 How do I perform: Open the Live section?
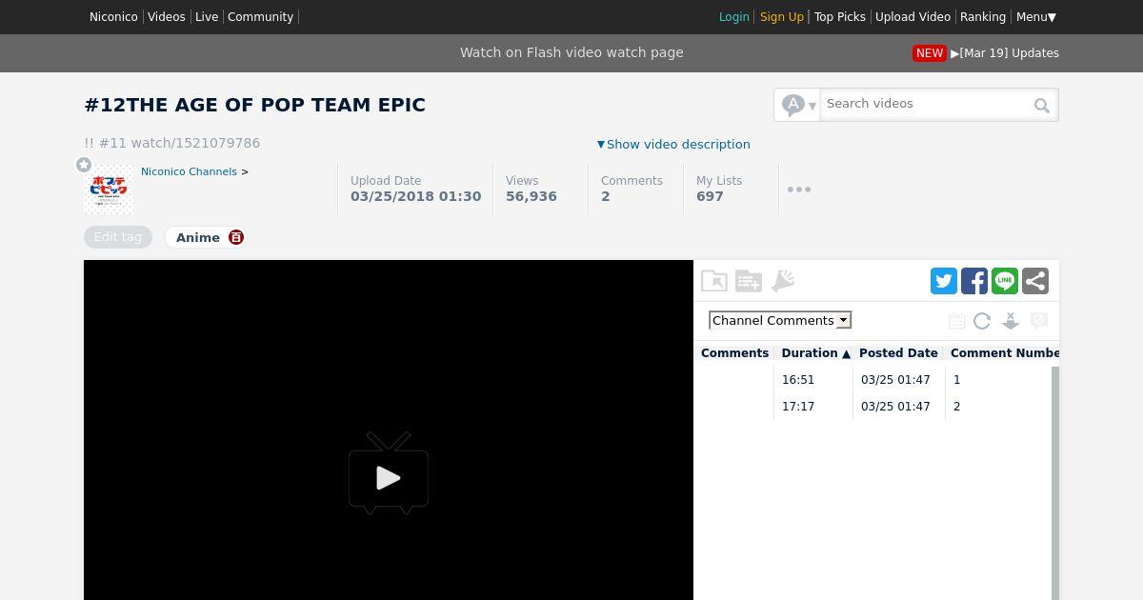207,17
